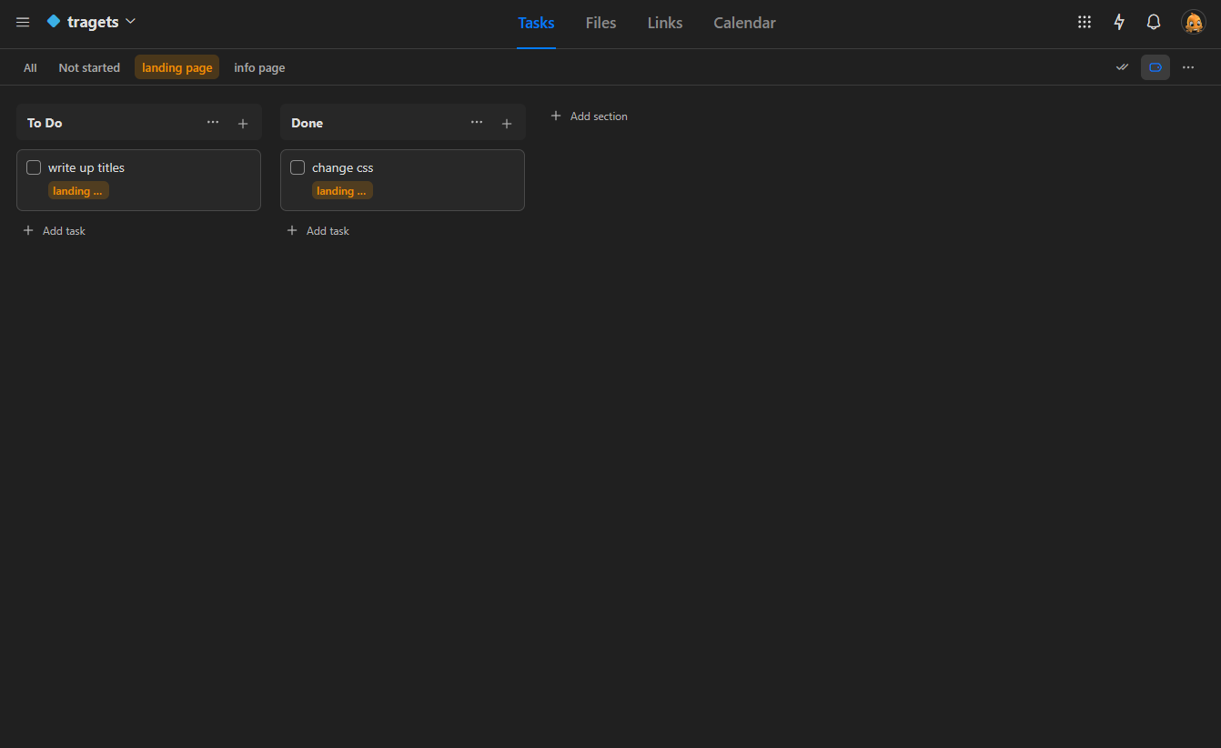Click plus icon in To Do header
The width and height of the screenshot is (1221, 748).
[x=243, y=124]
